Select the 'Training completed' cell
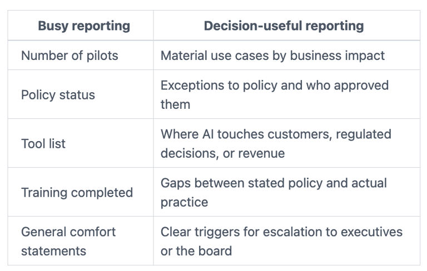 [x=81, y=192]
